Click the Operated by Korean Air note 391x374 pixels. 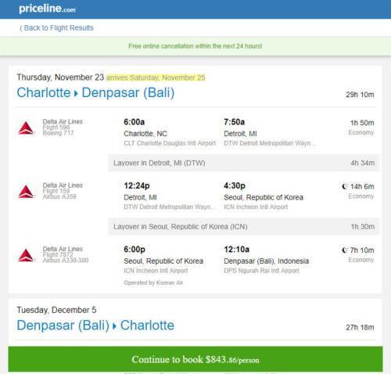pyautogui.click(x=153, y=282)
